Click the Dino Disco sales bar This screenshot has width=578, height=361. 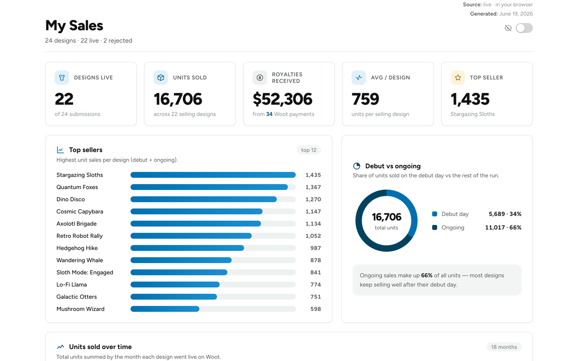213,199
